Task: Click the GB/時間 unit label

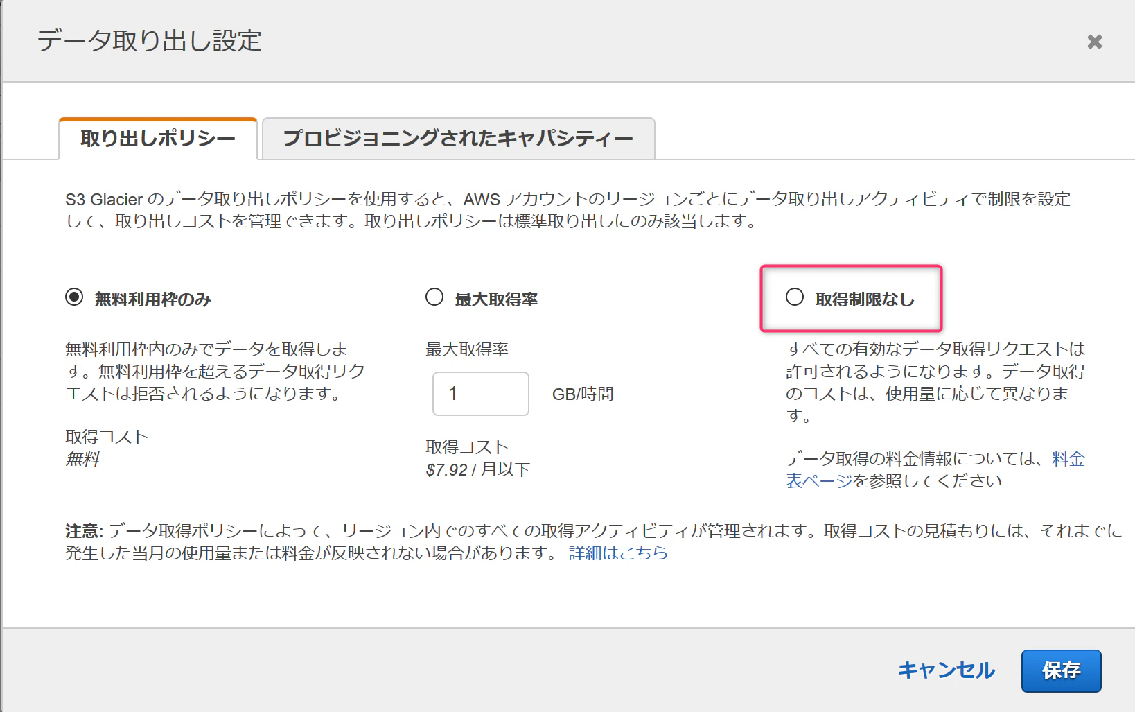Action: pyautogui.click(x=583, y=394)
